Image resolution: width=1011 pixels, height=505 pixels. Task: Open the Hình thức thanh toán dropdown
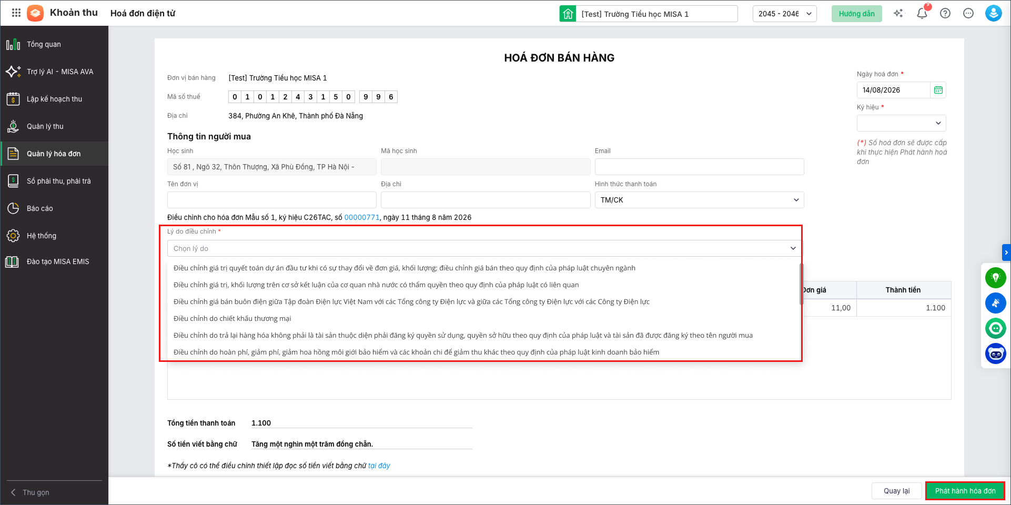pyautogui.click(x=699, y=200)
